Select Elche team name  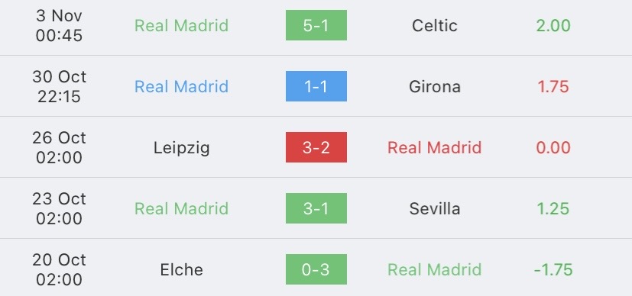click(181, 269)
